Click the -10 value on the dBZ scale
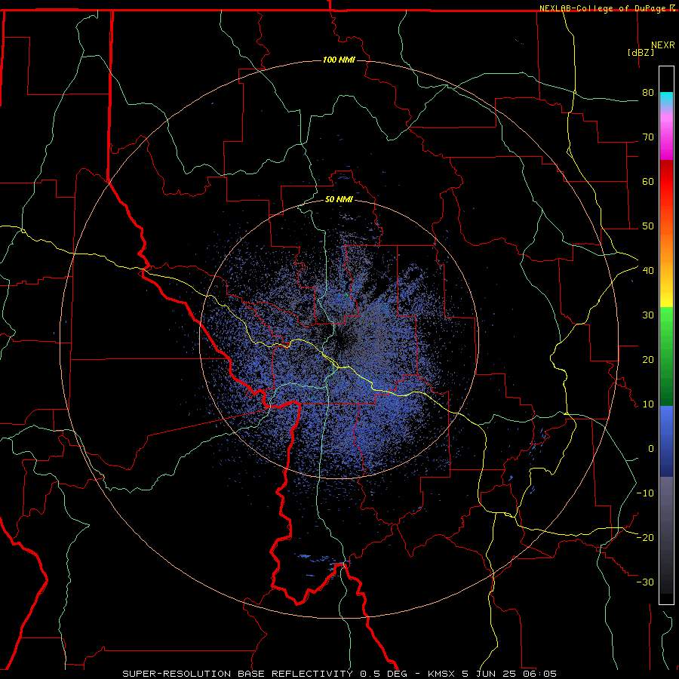 (645, 493)
